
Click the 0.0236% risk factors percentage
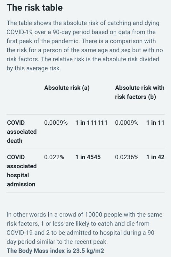[127, 157]
